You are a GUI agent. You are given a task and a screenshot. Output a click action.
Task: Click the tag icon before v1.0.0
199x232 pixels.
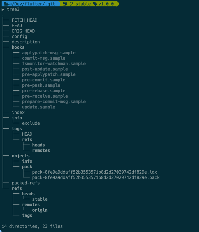(x=95, y=4)
